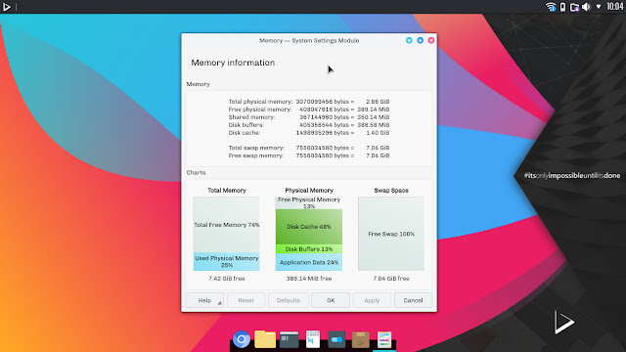Image resolution: width=626 pixels, height=352 pixels.
Task: Click the Defaults button
Action: 288,300
